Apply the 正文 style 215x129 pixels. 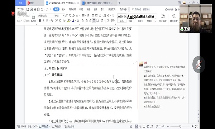122,18
